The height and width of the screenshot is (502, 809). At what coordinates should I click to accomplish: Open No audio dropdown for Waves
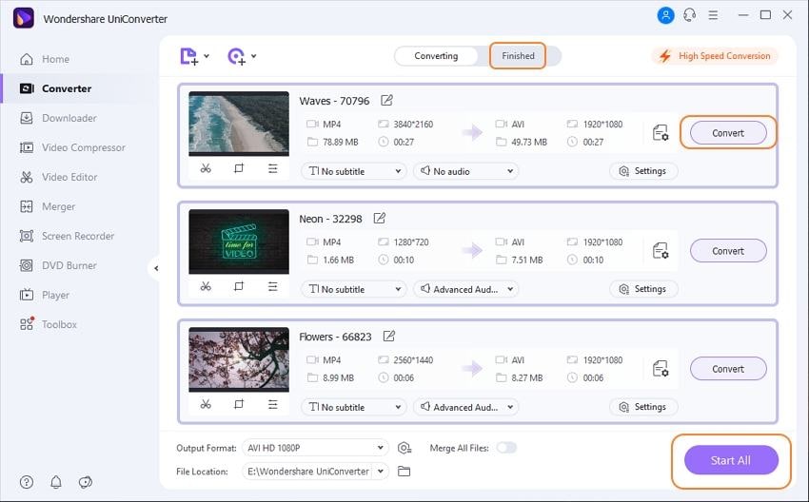pos(466,171)
